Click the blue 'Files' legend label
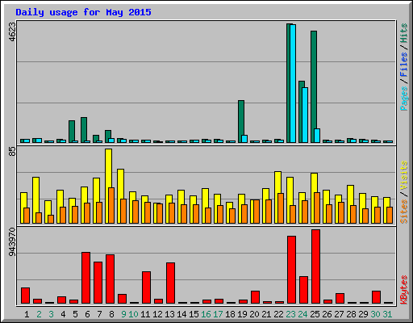 coord(404,64)
